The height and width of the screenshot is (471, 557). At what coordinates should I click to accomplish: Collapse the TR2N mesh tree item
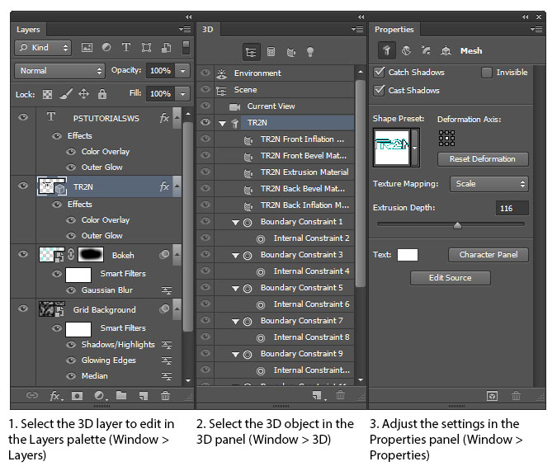[x=222, y=123]
